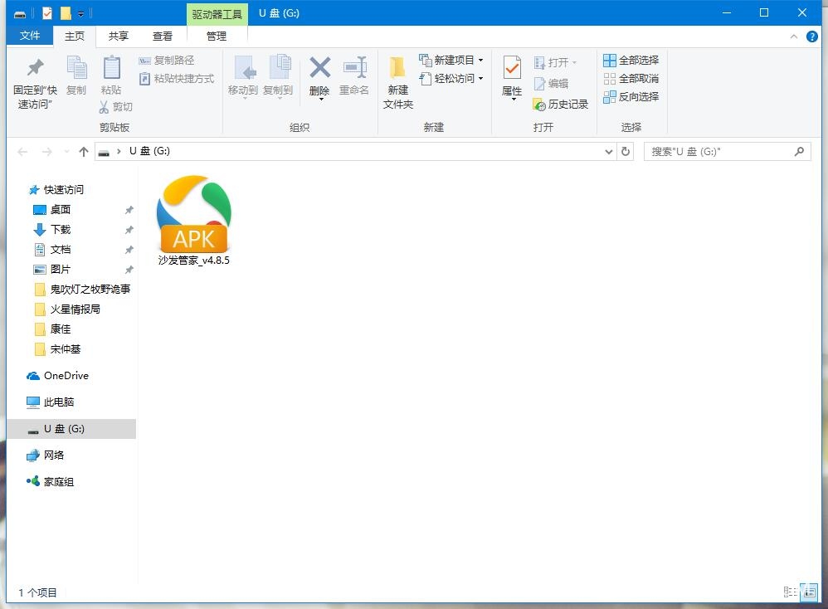Viewport: 828px width, 609px height.
Task: Click the Paste (粘贴) clipboard icon
Action: [x=111, y=67]
